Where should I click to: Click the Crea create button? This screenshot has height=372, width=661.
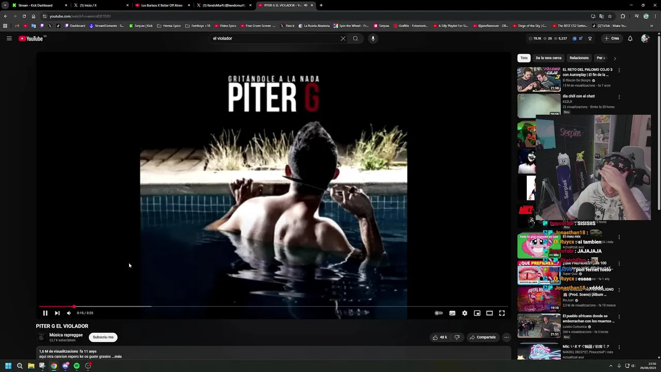(611, 38)
